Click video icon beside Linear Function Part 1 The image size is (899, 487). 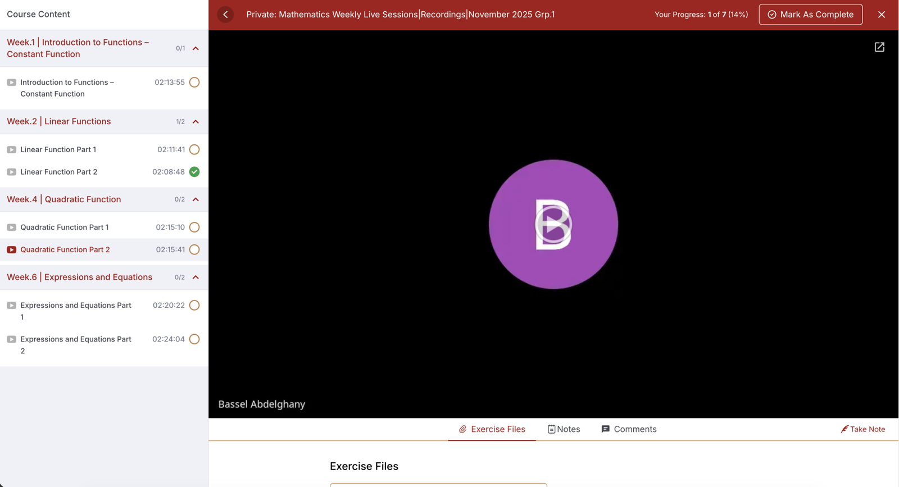pyautogui.click(x=11, y=150)
